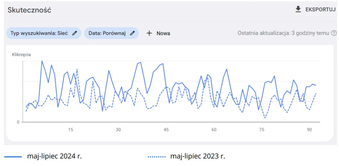Click the solid line legend swatch for 2024

(13, 157)
